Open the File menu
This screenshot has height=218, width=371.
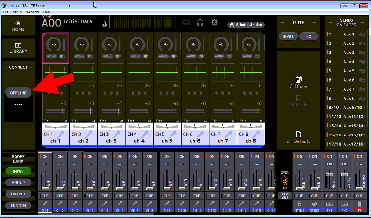[x=6, y=12]
